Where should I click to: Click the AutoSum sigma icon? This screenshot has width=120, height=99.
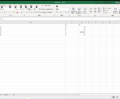[x=104, y=8]
